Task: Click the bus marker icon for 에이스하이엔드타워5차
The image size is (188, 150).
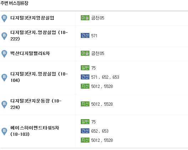Action: point(4,131)
